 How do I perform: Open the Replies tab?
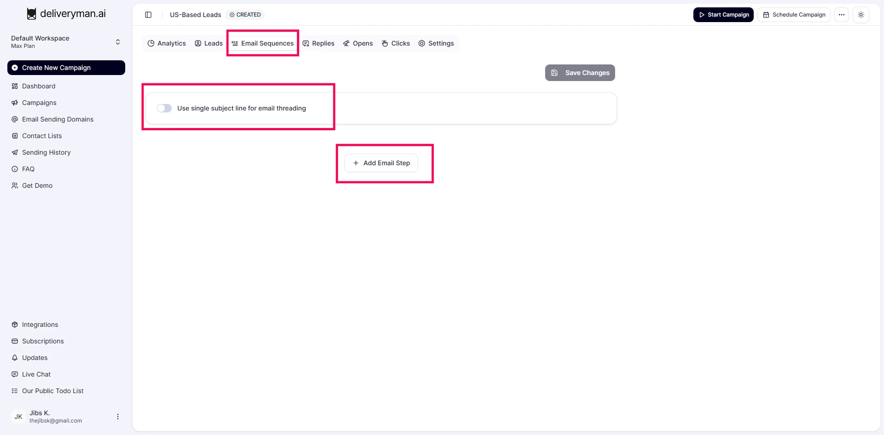click(x=318, y=43)
